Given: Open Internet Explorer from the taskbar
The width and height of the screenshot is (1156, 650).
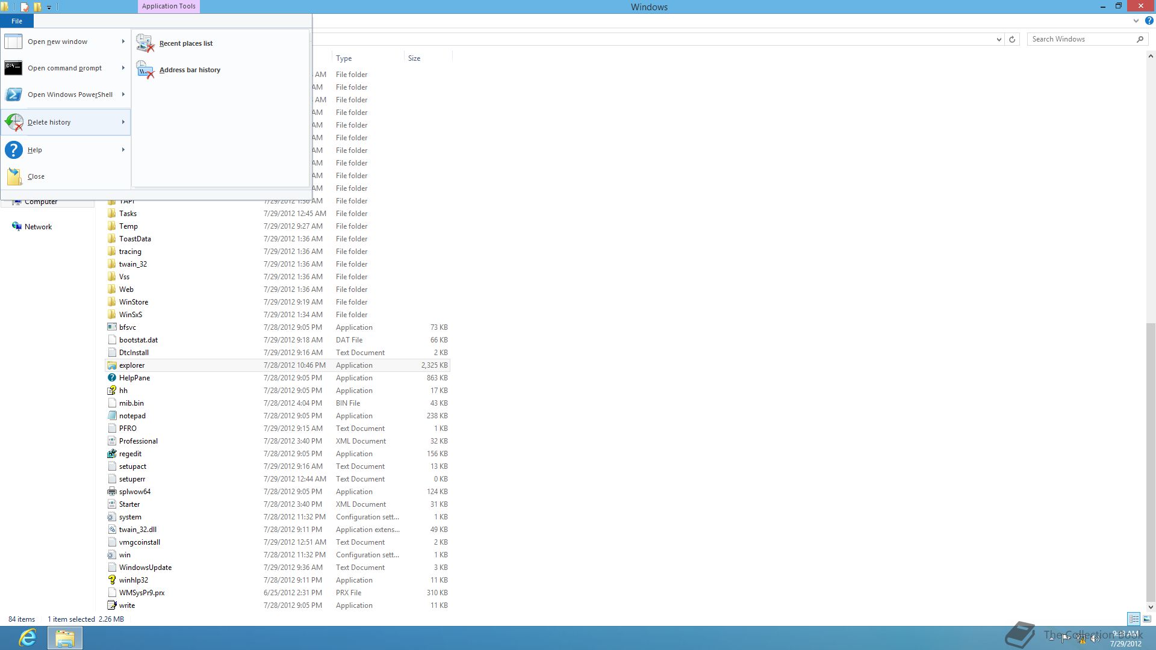Looking at the screenshot, I should click(28, 637).
